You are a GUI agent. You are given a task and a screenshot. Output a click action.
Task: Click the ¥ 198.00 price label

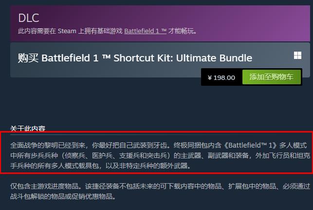[x=221, y=77]
